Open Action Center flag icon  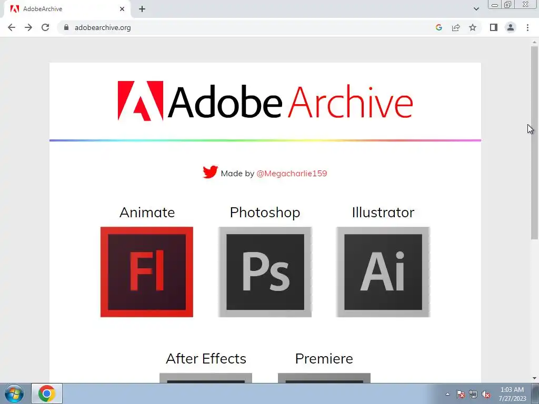[460, 394]
